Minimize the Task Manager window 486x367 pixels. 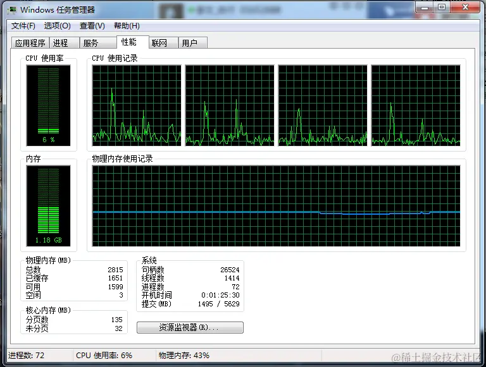click(x=425, y=8)
